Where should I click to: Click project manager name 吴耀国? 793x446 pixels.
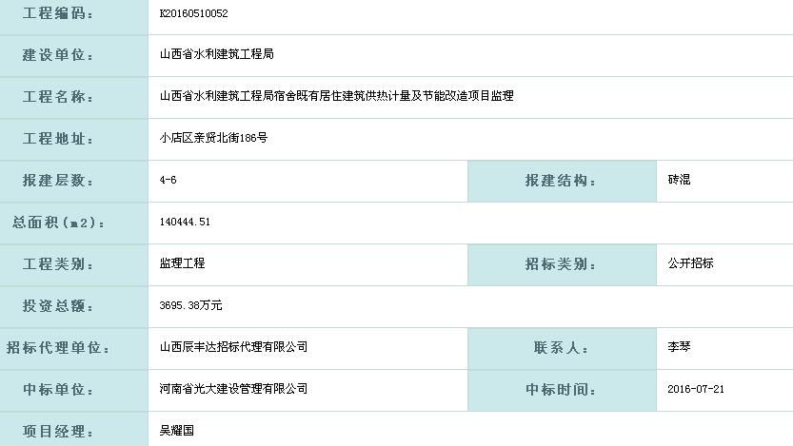176,431
